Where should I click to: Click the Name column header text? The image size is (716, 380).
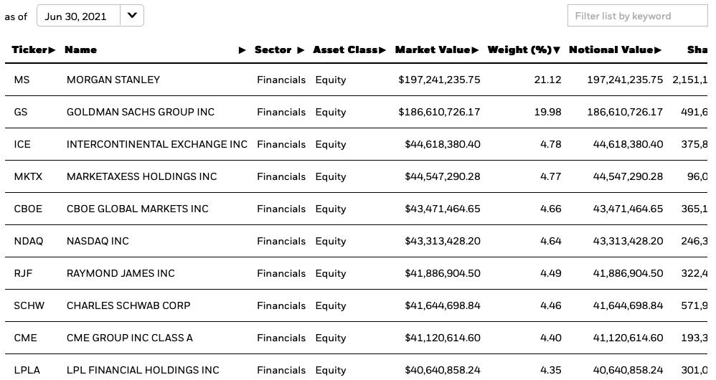(80, 49)
